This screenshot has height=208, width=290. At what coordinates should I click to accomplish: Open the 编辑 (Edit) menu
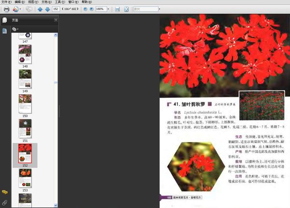pos(20,2)
